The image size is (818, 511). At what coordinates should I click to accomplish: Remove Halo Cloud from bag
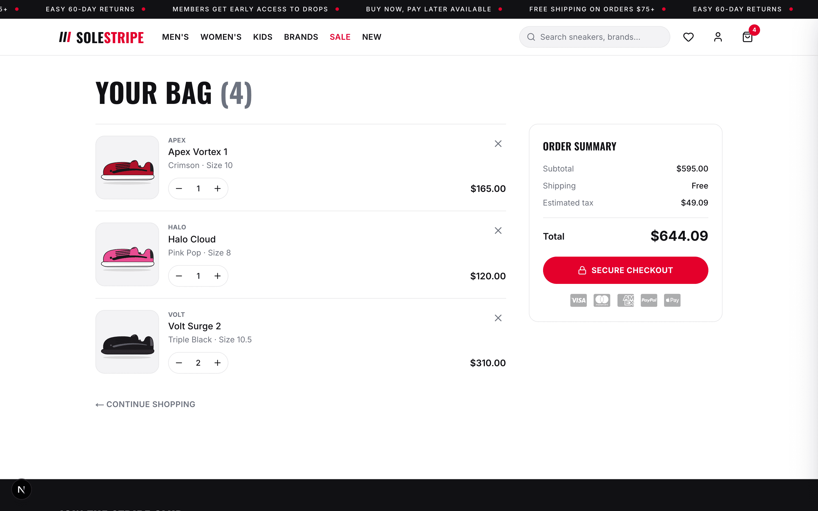click(498, 231)
